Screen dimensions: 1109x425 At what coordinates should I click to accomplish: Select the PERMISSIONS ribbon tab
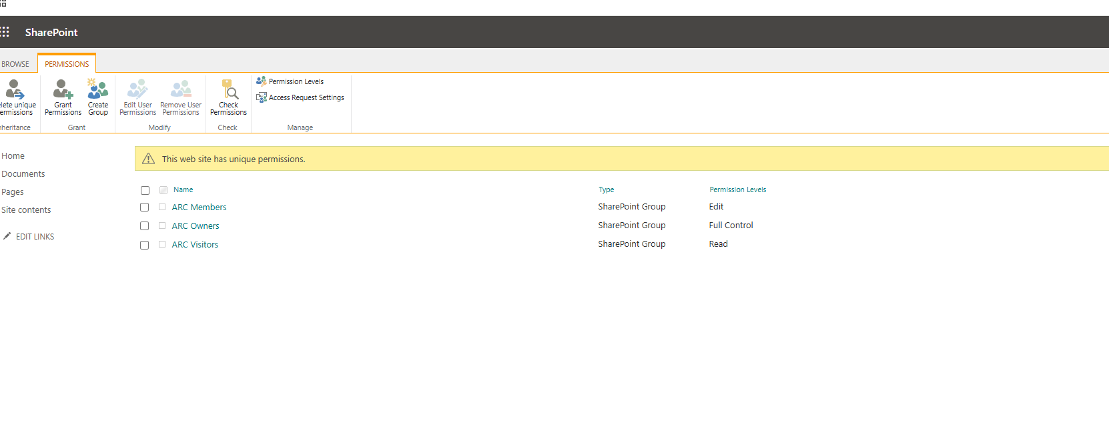(67, 64)
